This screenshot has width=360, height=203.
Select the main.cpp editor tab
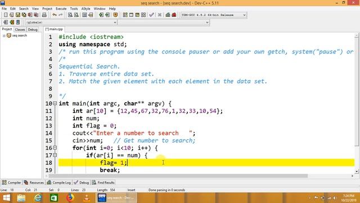[54, 29]
